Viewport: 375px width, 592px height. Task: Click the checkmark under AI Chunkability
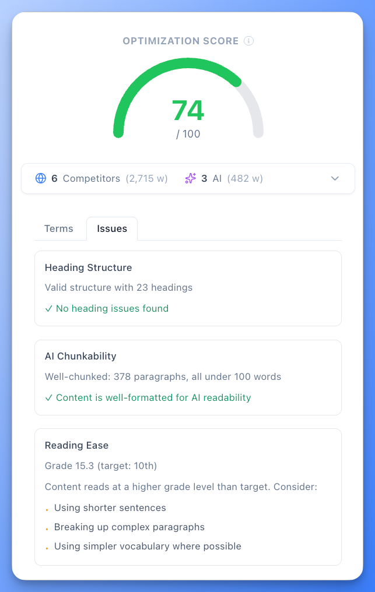coord(49,397)
